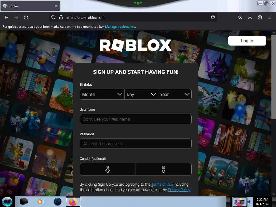Focus the Password input field
This screenshot has width=276, height=207.
pos(136,144)
